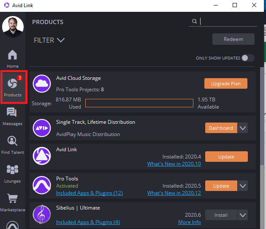The image size is (266, 229).
Task: Minimize the Avid Link window
Action: point(216,5)
